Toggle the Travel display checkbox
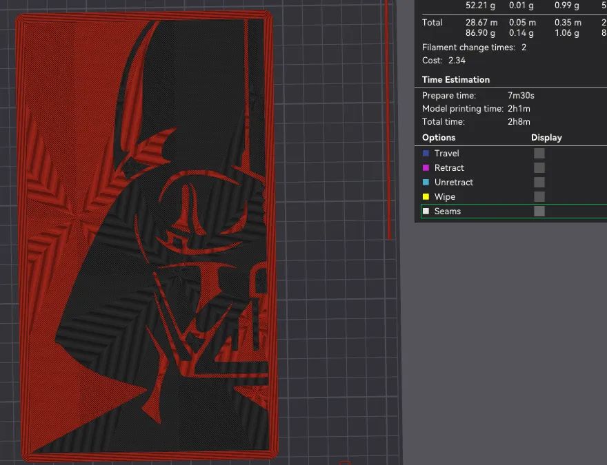 (x=539, y=153)
